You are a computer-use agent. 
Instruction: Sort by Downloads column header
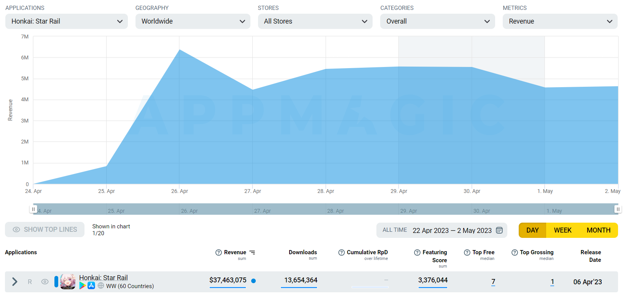tap(303, 252)
